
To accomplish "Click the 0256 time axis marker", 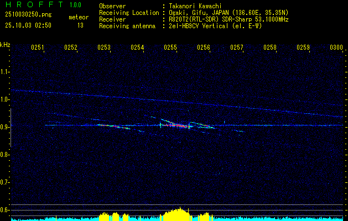I will click(x=204, y=48).
